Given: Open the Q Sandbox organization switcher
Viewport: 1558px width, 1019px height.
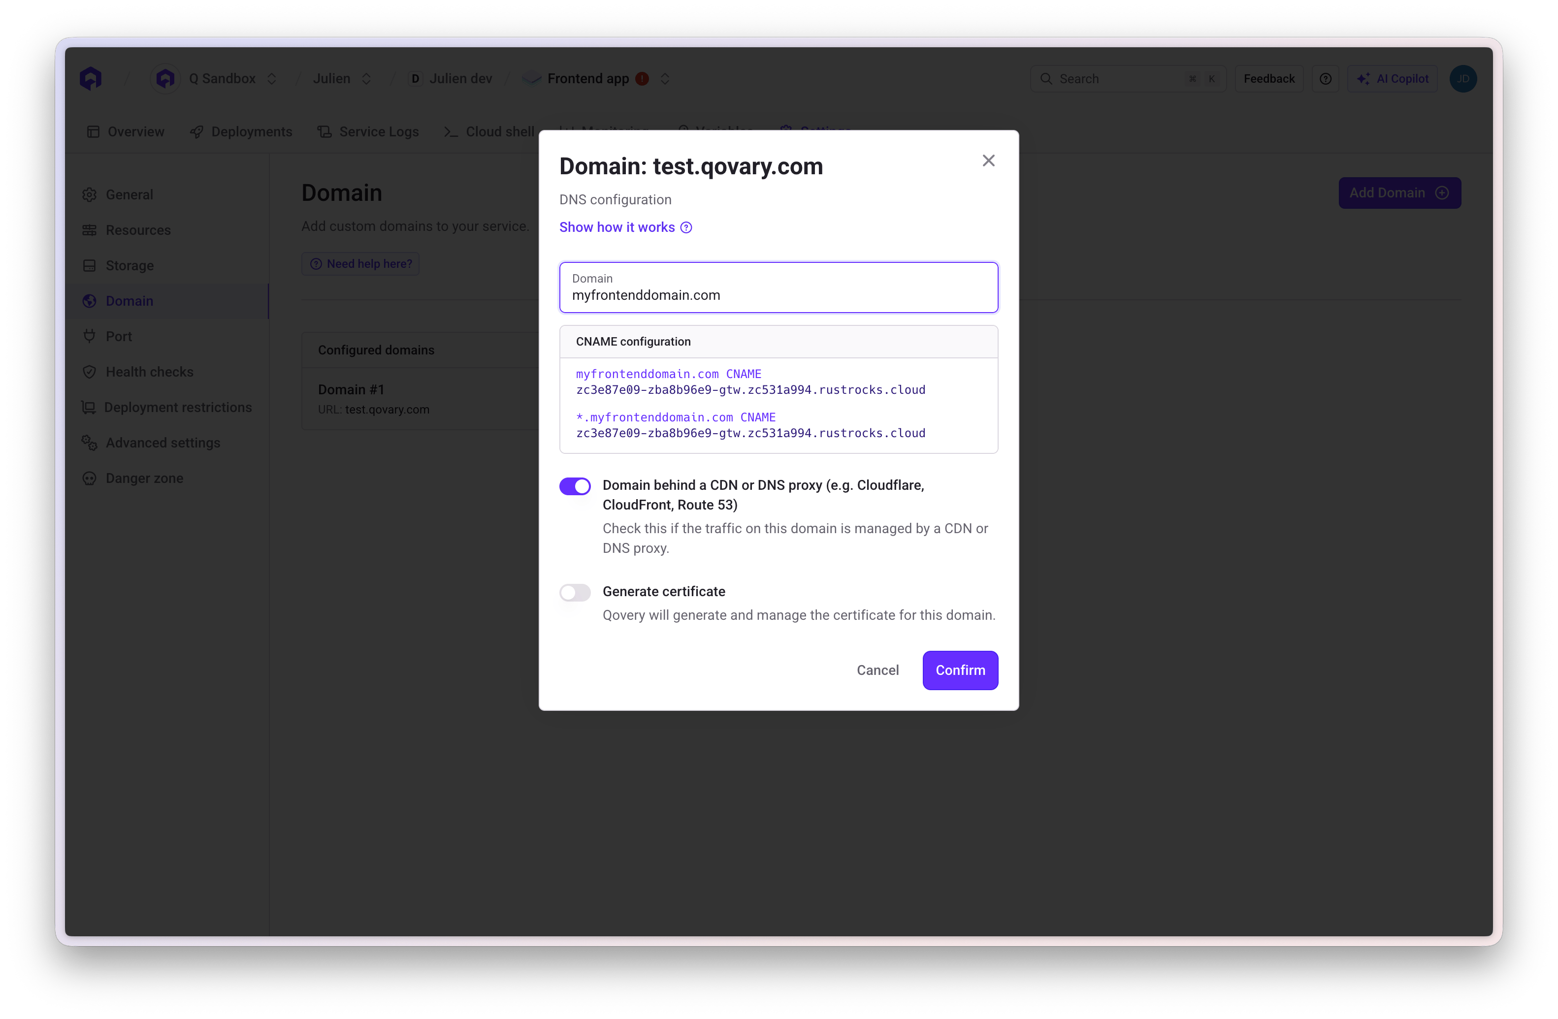Looking at the screenshot, I should [x=271, y=79].
